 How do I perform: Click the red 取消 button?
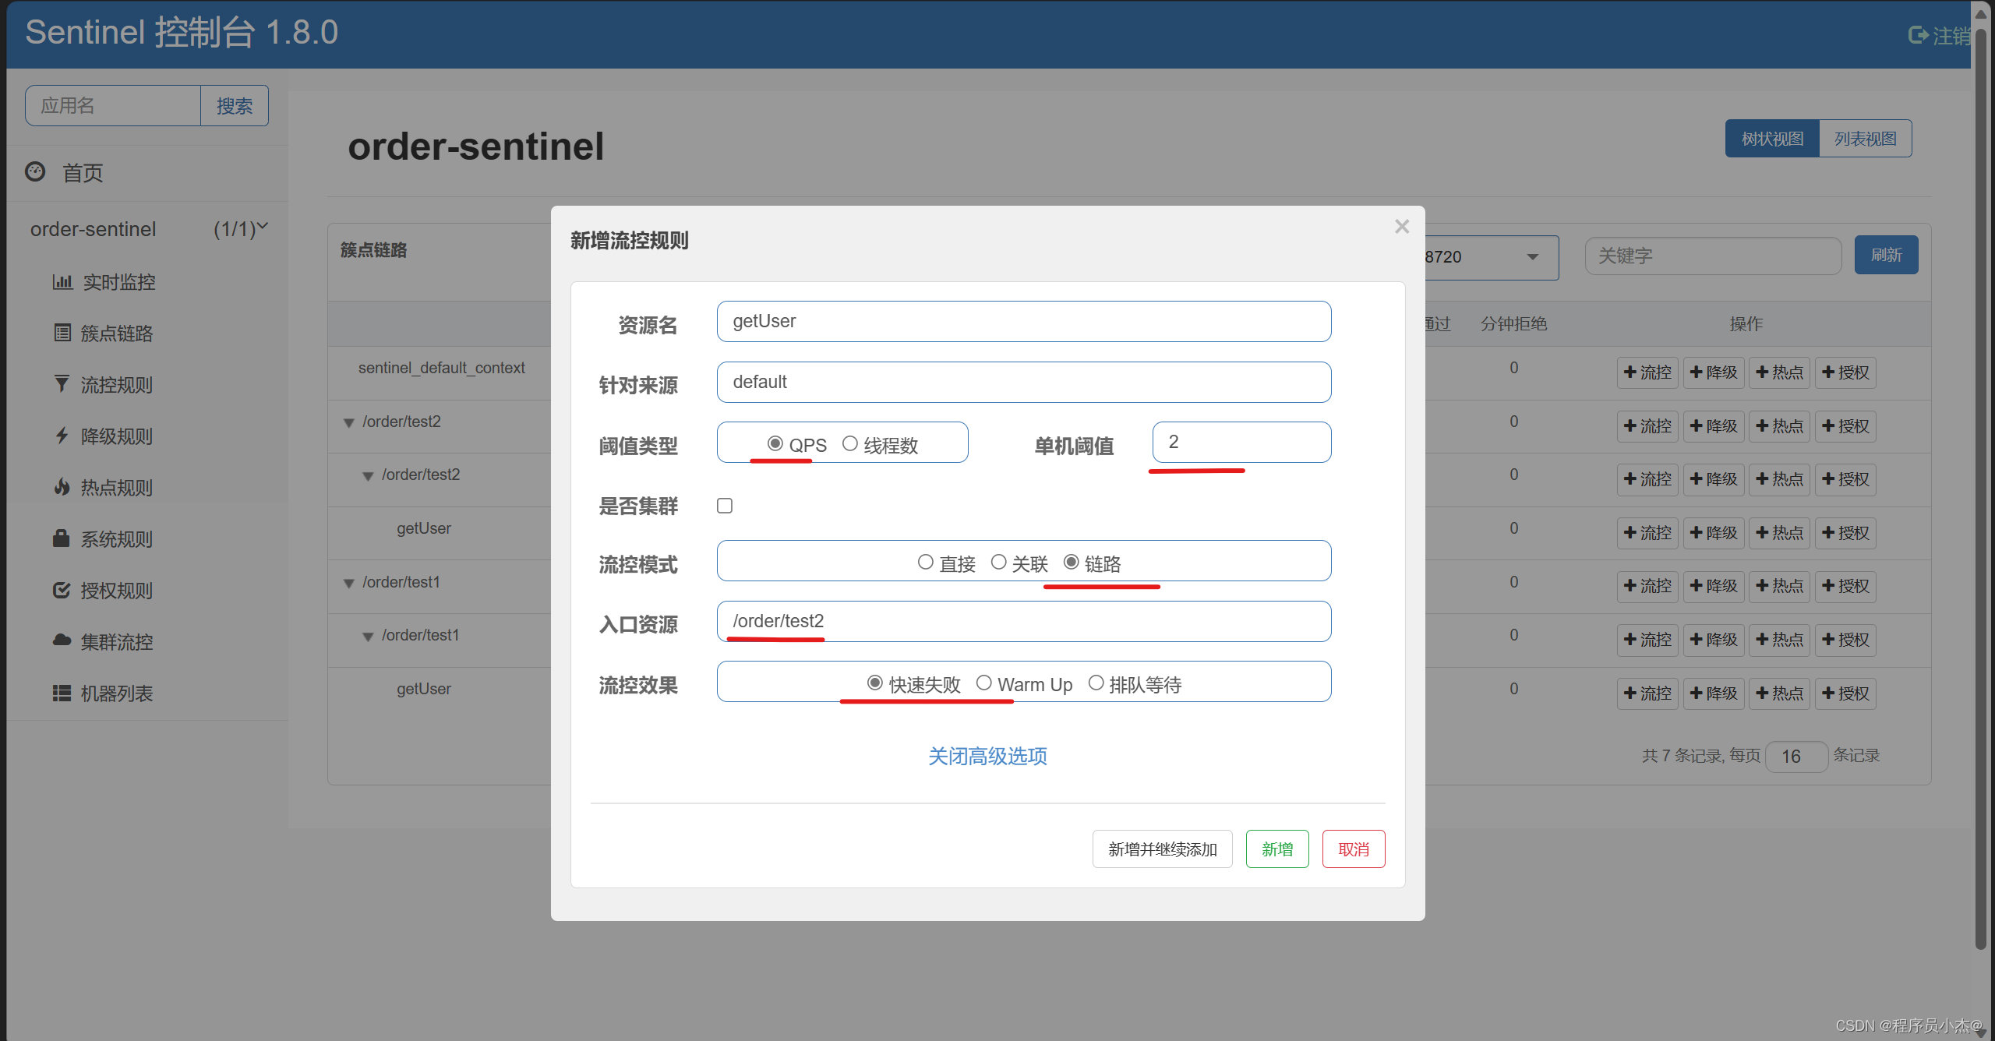(1354, 849)
